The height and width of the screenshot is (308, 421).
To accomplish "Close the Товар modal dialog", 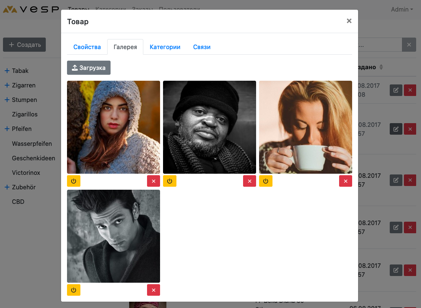I will click(x=349, y=21).
